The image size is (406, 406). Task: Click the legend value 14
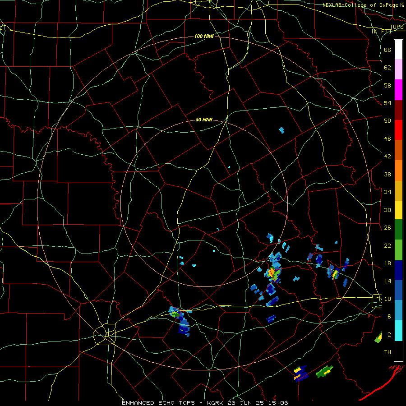click(x=388, y=281)
